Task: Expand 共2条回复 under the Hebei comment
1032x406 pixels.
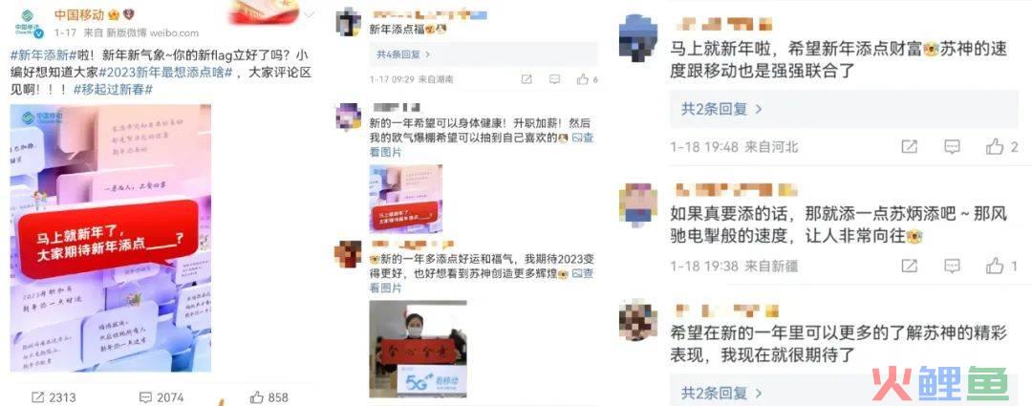Action: 721,109
